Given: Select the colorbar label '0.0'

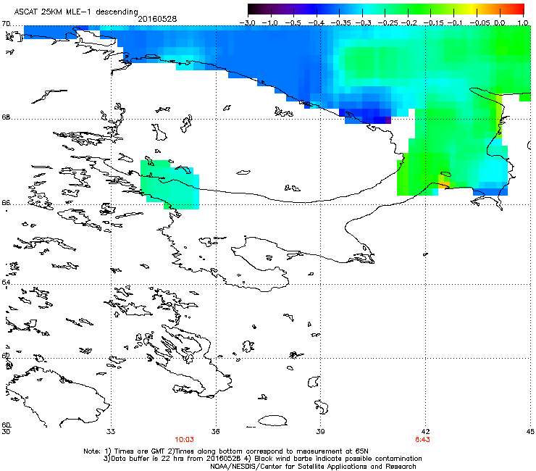Looking at the screenshot, I should pyautogui.click(x=500, y=23).
